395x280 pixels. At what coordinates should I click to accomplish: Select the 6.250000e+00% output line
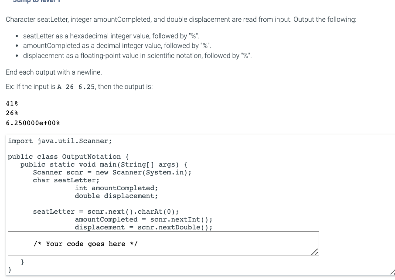pos(31,123)
